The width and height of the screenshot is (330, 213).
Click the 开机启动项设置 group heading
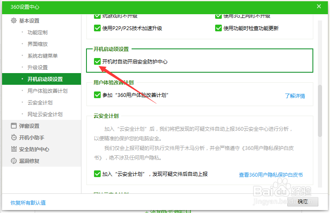tap(111, 49)
